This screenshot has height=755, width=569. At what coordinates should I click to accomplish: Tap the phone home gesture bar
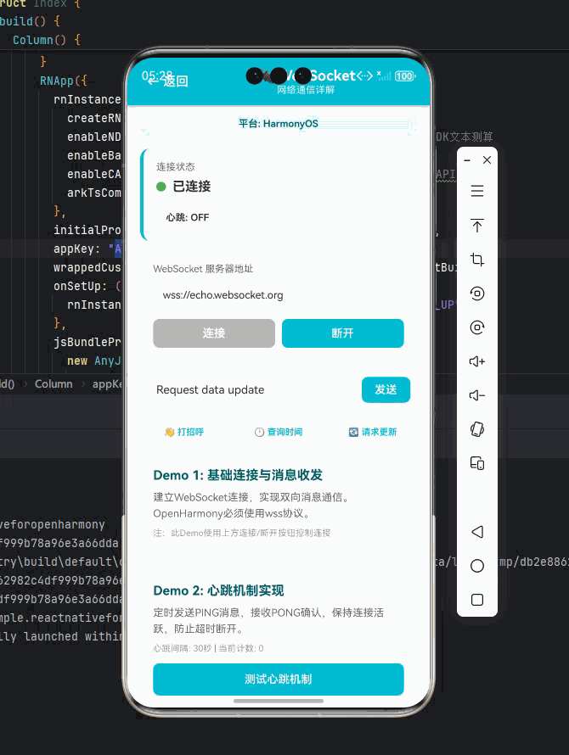click(x=279, y=701)
